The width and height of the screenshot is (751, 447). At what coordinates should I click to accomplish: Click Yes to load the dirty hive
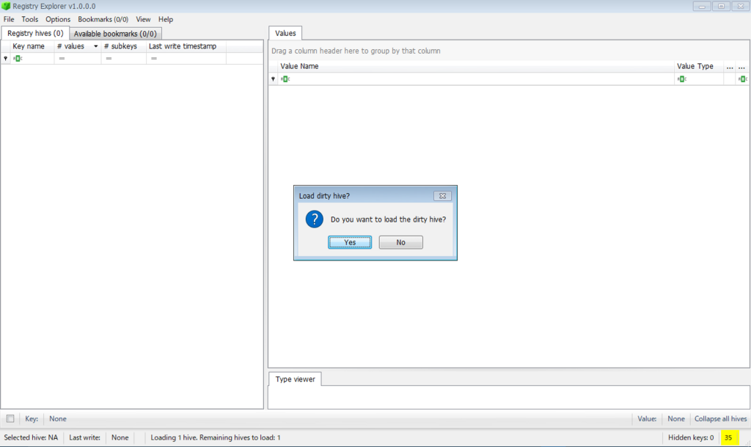point(350,242)
